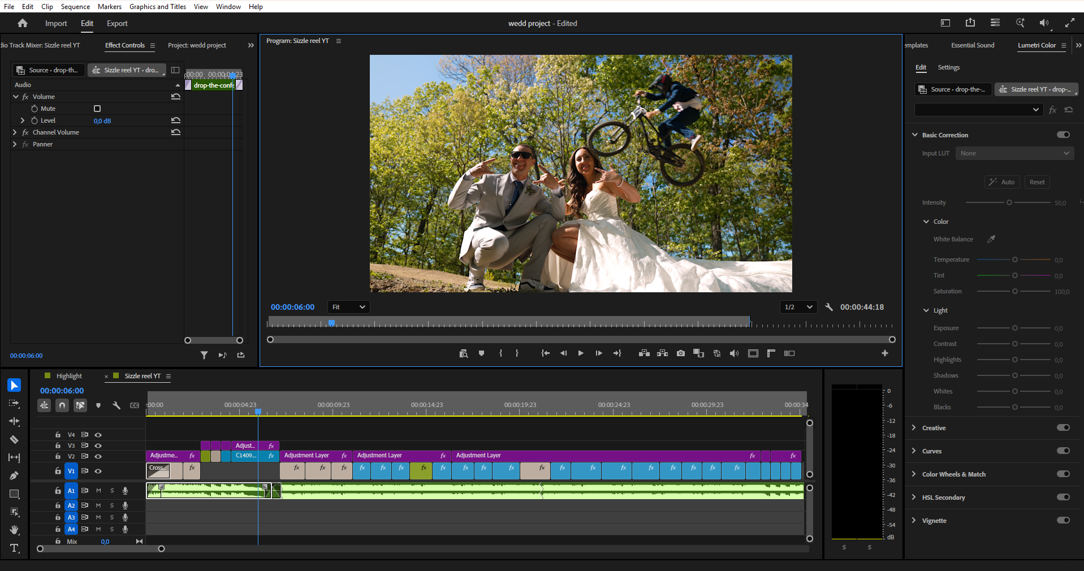1084x571 pixels.
Task: Click the Home icon
Action: click(x=23, y=23)
